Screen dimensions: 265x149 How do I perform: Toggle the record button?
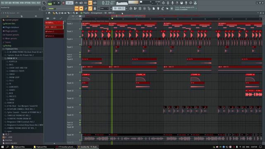63,3
